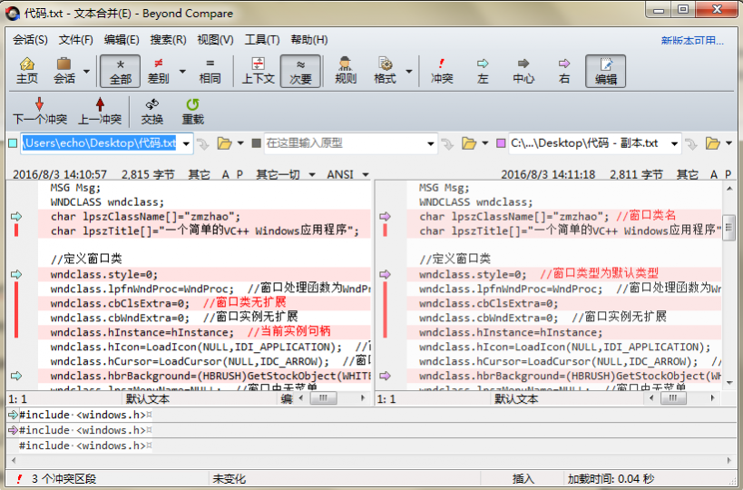Open the ANSI encoding dropdown
Viewport: 743px width, 490px height.
[x=347, y=175]
